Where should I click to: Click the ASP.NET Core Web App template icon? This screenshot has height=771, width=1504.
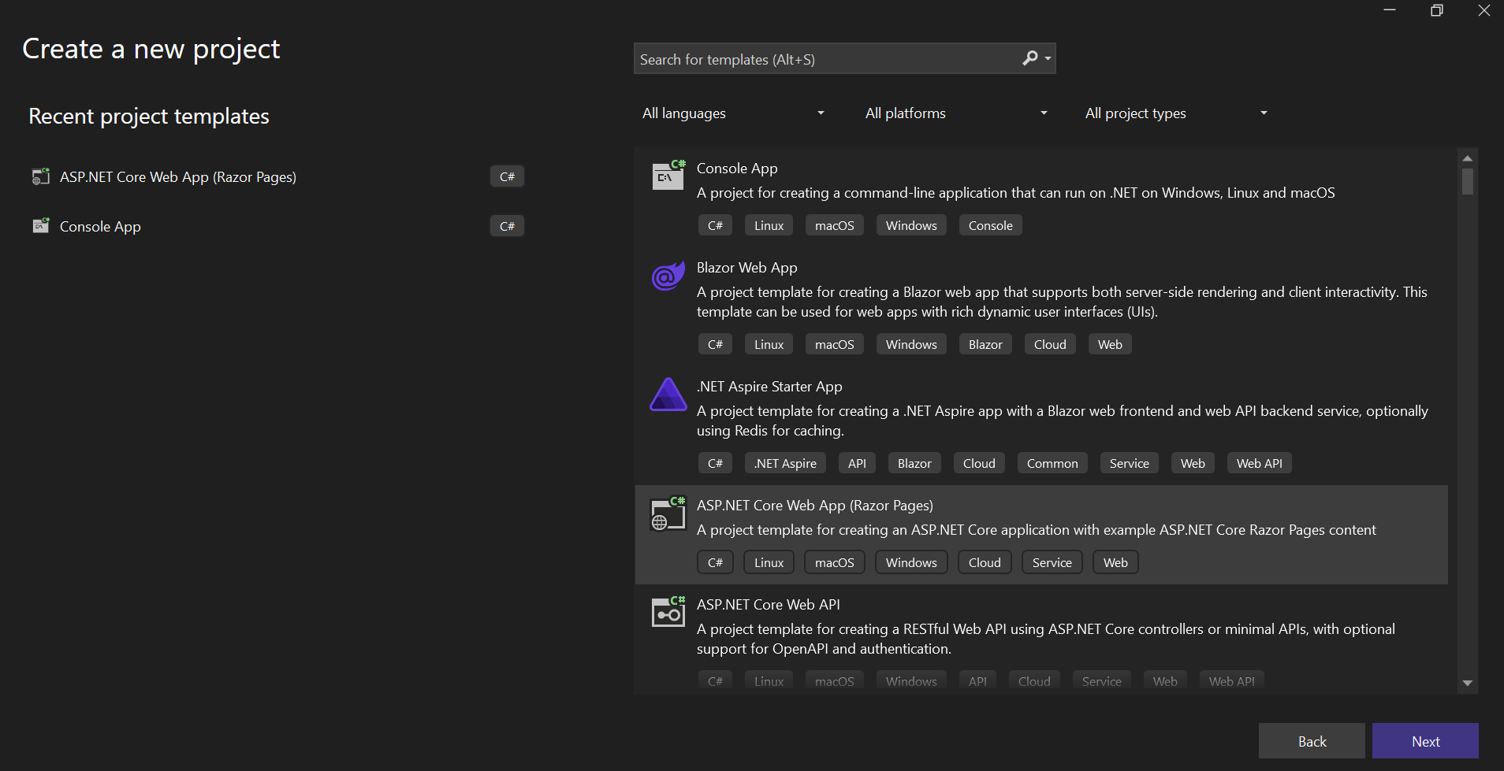tap(668, 513)
